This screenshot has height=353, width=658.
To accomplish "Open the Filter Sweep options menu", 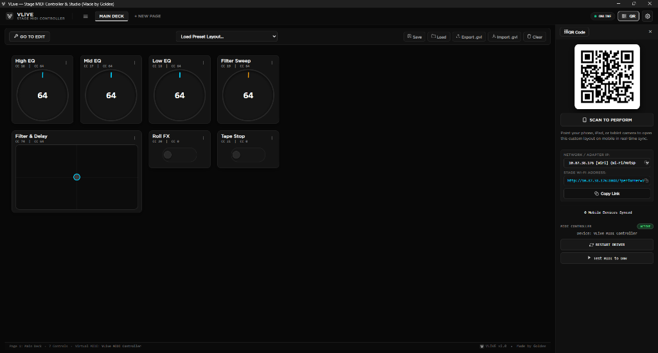I will click(x=272, y=63).
